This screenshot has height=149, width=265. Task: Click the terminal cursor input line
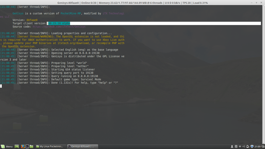point(1,86)
